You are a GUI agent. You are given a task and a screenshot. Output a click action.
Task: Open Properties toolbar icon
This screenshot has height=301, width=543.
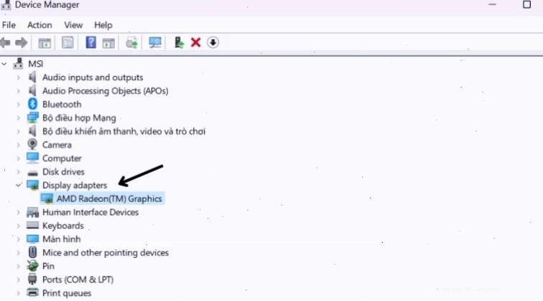[x=68, y=43]
